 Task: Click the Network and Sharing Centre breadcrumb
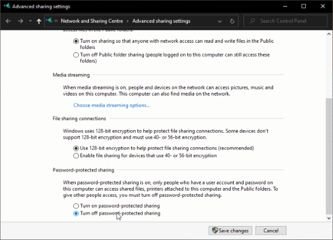[x=92, y=21]
